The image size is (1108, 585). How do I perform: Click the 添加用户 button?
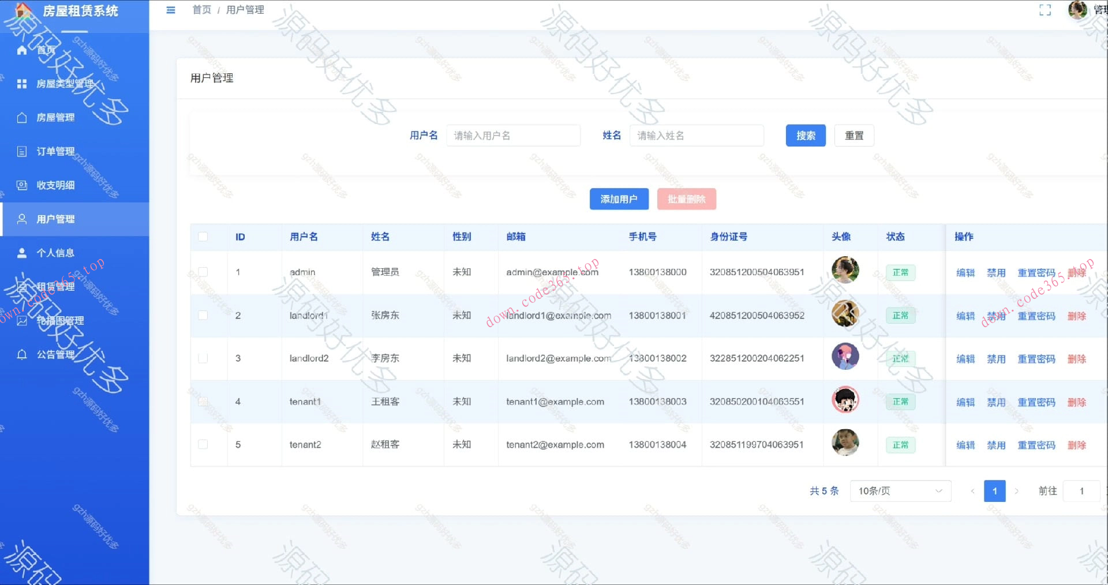pyautogui.click(x=619, y=198)
